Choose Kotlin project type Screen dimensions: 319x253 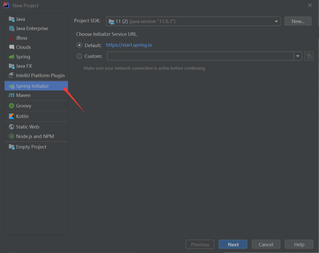click(36, 116)
